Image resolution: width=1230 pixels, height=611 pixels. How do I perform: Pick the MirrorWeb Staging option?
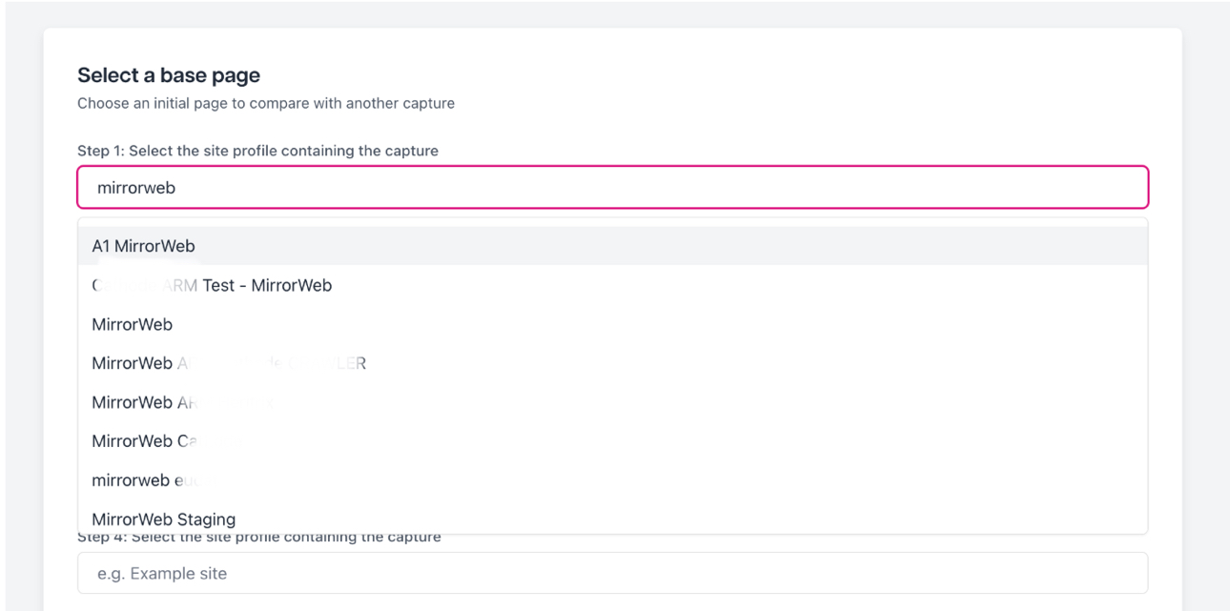[612, 519]
